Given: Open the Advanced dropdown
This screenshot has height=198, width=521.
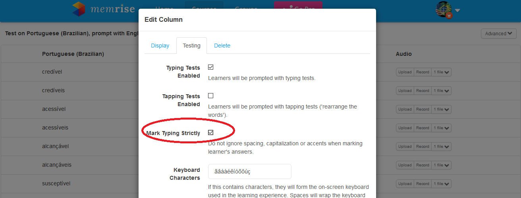Looking at the screenshot, I should pos(498,34).
